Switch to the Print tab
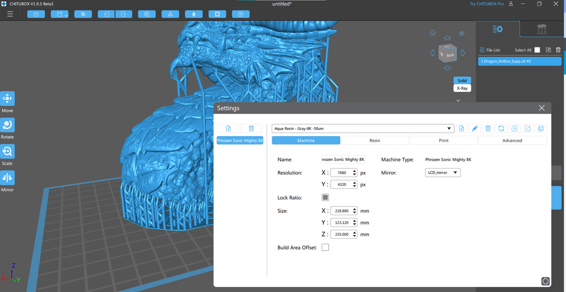 444,140
